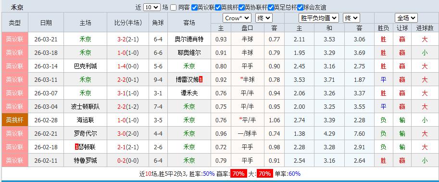Open 巴克利城 team link
Image resolution: width=439 pixels, height=182 pixels.
point(86,66)
